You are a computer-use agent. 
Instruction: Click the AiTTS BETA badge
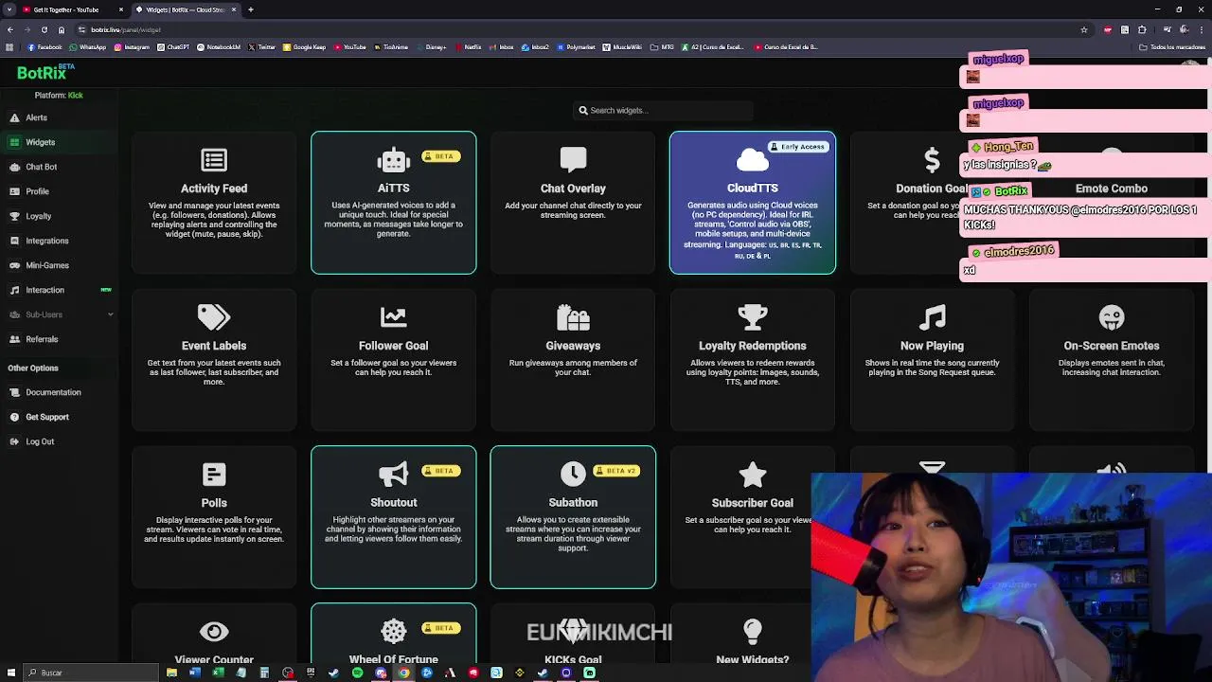pyautogui.click(x=440, y=156)
